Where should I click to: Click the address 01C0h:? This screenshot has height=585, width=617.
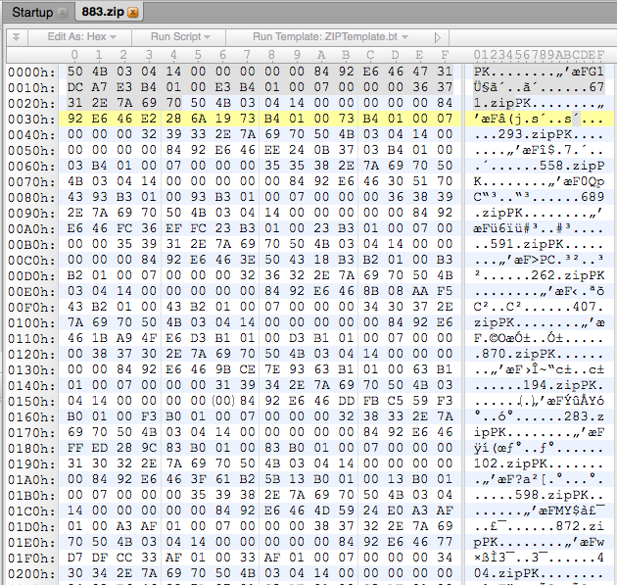point(31,511)
